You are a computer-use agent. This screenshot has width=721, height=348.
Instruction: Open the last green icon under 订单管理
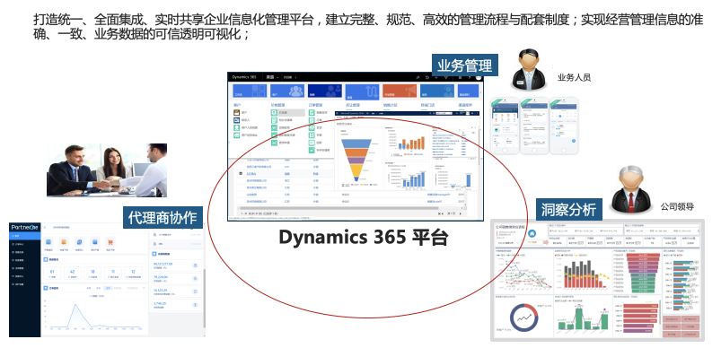[x=312, y=150]
